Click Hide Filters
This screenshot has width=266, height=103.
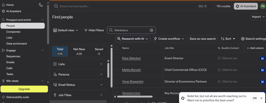pos(94,30)
